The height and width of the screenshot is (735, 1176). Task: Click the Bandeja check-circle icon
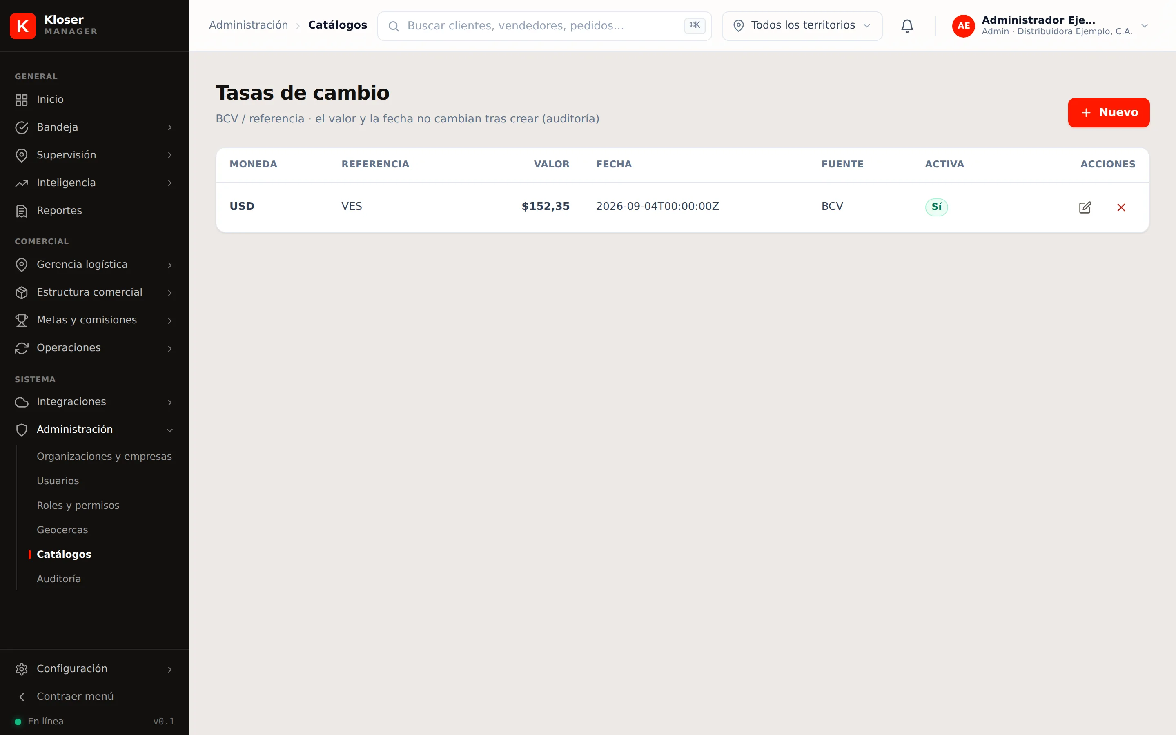pos(21,127)
